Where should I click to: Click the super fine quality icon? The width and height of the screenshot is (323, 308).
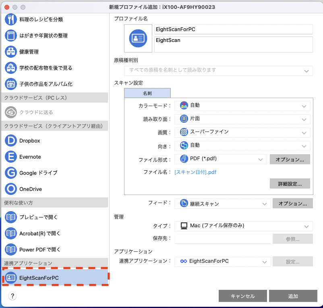pos(184,132)
